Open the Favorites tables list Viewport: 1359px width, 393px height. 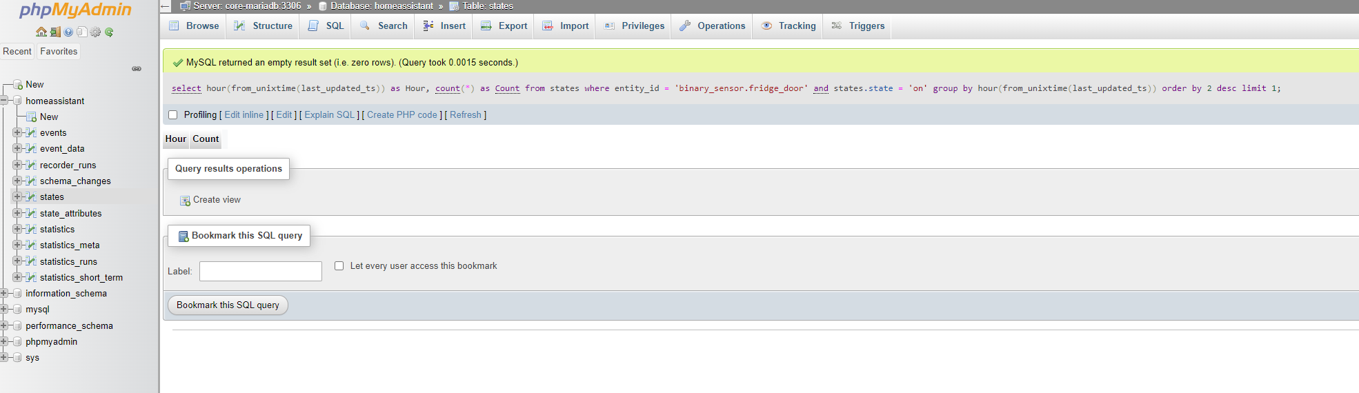[x=59, y=52]
